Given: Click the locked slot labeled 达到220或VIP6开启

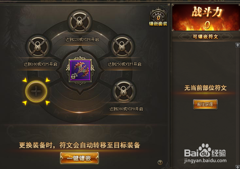Looking at the screenshot, I should tap(80, 22).
